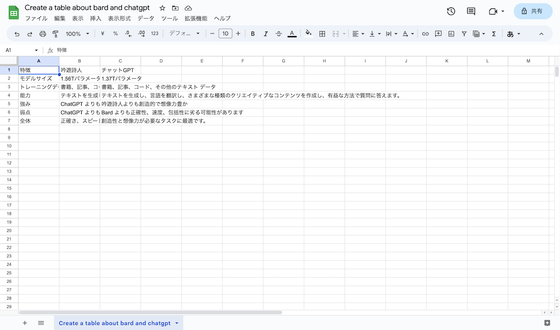This screenshot has width=560, height=330.
Task: Click the redo icon
Action: coord(30,34)
